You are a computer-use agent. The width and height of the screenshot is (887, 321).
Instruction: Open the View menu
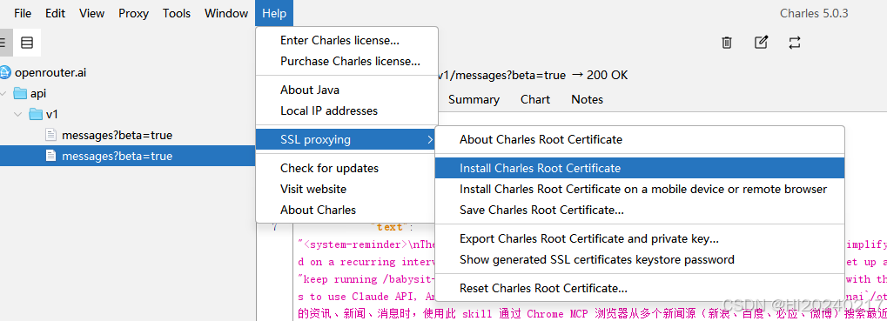click(91, 13)
